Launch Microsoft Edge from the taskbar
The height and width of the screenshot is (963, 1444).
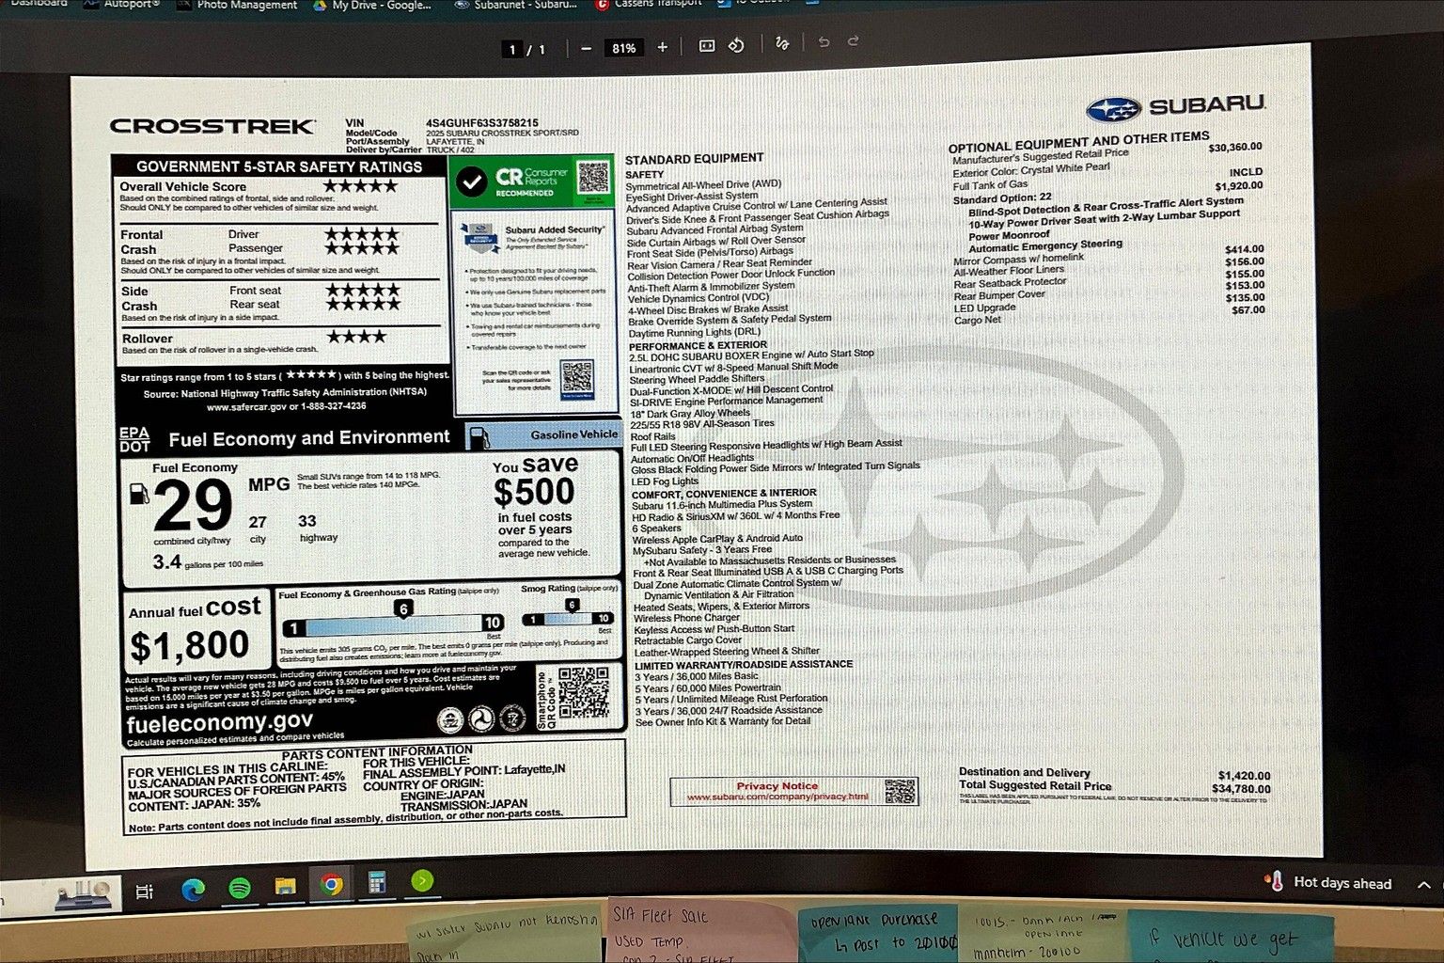click(193, 890)
